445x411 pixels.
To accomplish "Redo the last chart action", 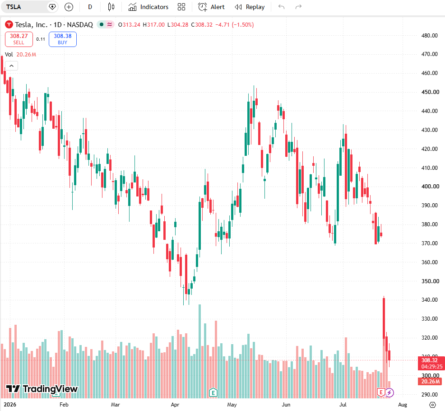I will point(298,7).
